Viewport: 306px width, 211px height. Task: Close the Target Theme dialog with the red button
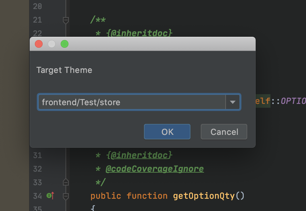pos(39,44)
